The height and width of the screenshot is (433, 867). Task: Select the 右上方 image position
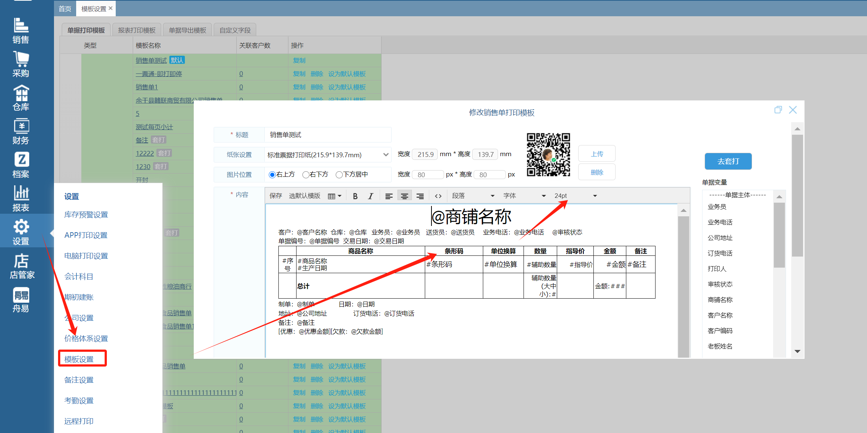tap(272, 175)
